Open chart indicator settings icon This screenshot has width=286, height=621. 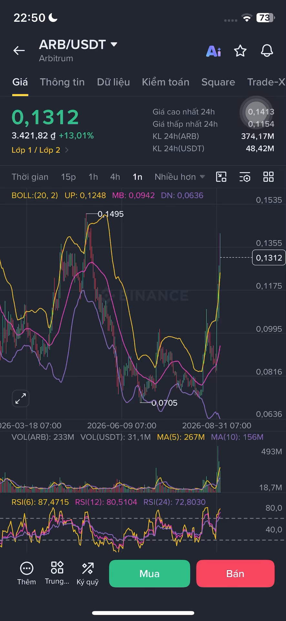pyautogui.click(x=245, y=177)
